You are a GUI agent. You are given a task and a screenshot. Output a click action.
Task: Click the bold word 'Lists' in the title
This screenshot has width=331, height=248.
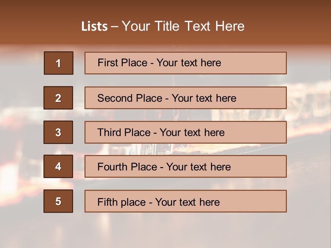[94, 27]
